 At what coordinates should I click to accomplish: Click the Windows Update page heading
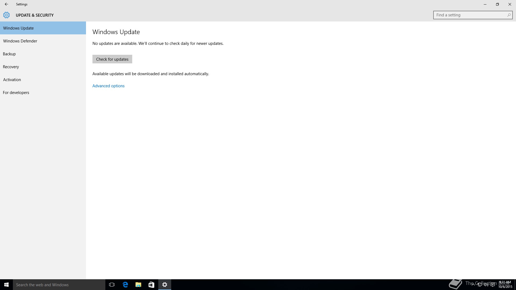click(x=116, y=32)
